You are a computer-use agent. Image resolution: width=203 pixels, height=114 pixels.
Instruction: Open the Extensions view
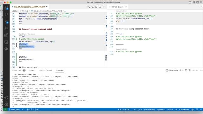tap(6, 35)
